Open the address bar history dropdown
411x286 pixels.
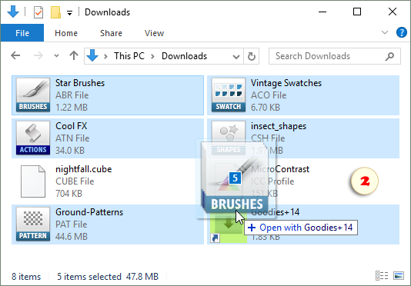[236, 56]
